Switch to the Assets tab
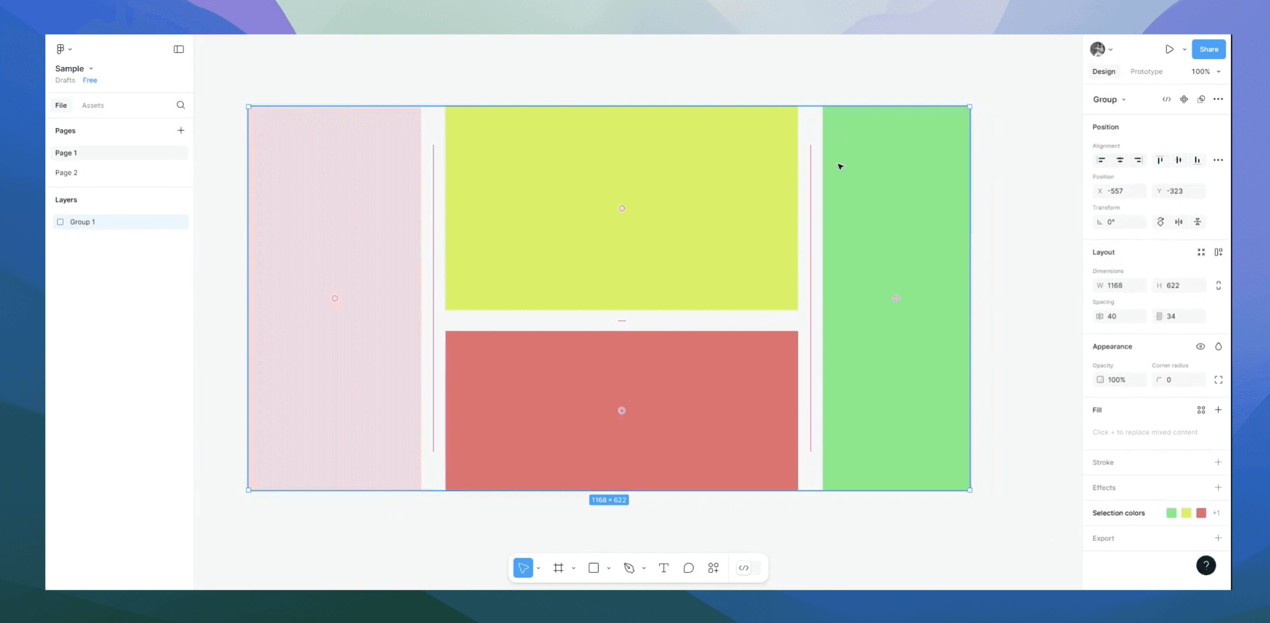The image size is (1270, 623). click(x=93, y=106)
